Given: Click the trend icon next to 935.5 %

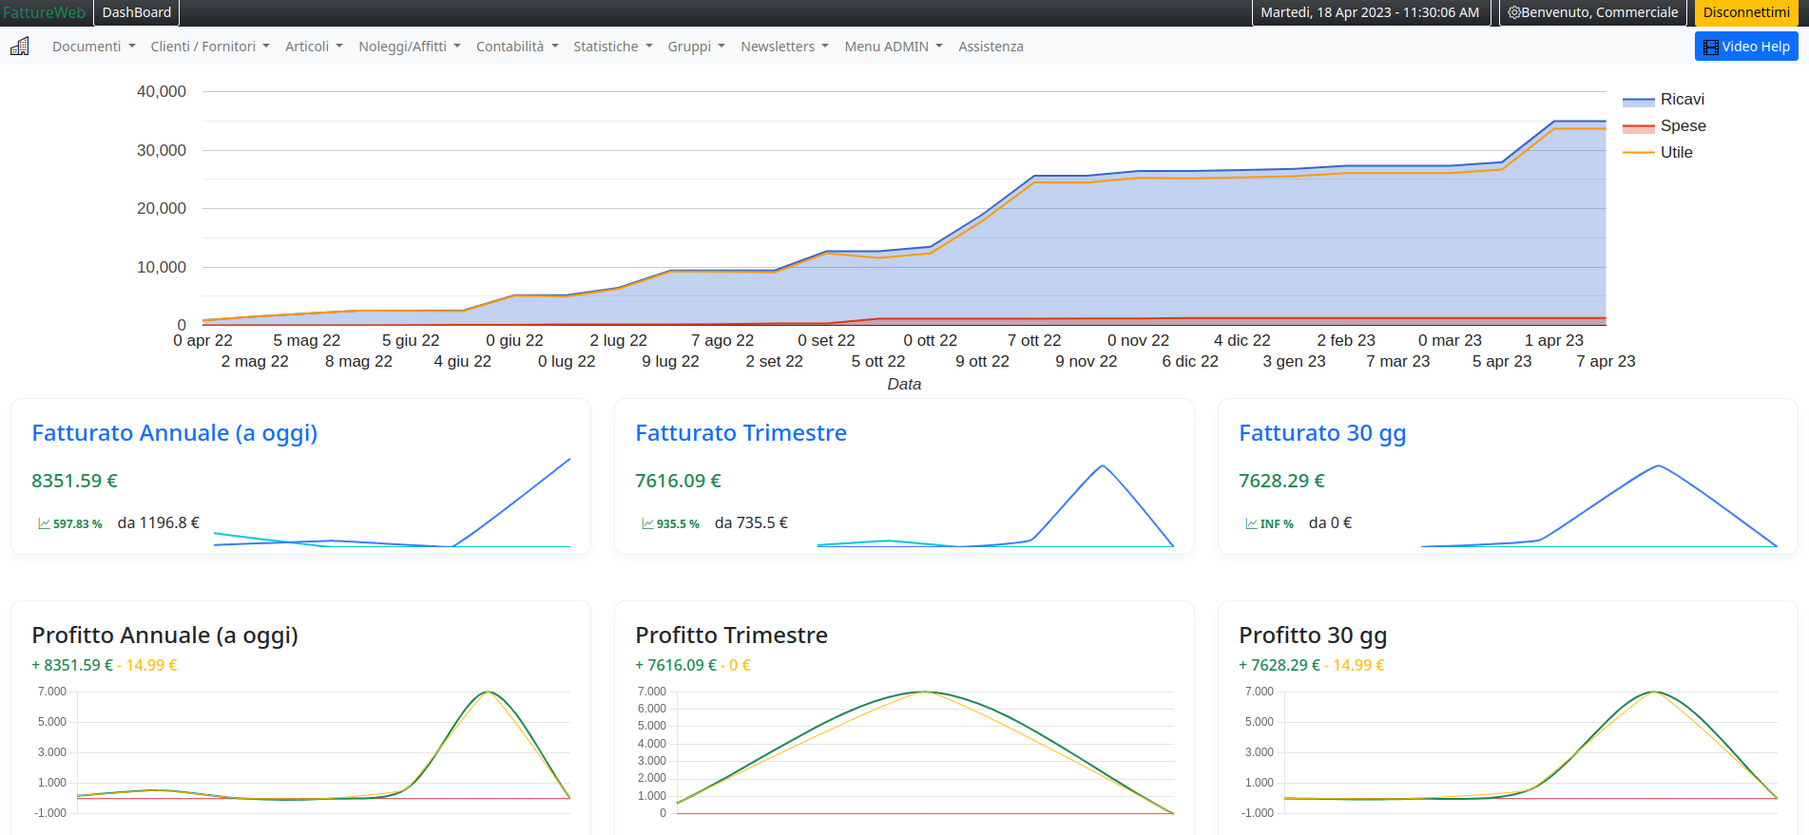Looking at the screenshot, I should (647, 523).
